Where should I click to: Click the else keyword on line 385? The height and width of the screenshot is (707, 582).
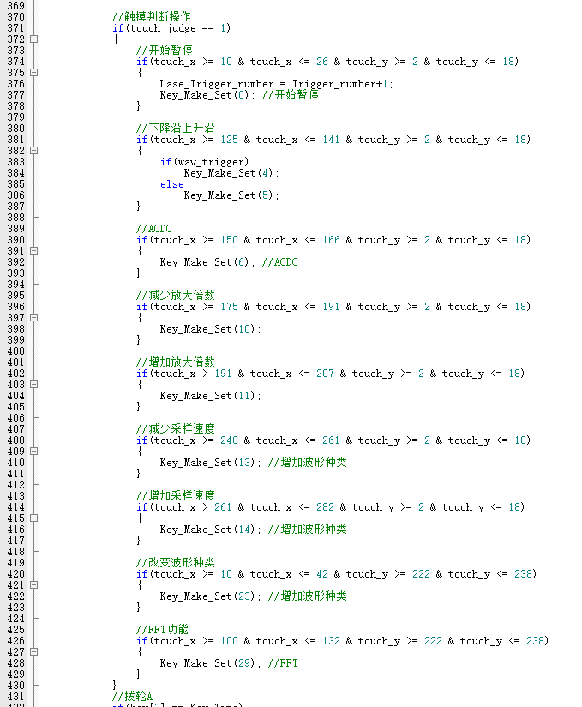(171, 184)
